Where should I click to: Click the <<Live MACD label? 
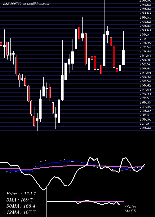coord(131,209)
